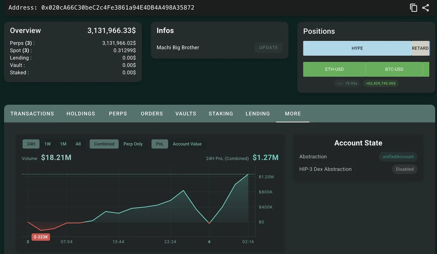437x254 pixels.
Task: Click the Spot (3) overview row
Action: click(x=73, y=50)
